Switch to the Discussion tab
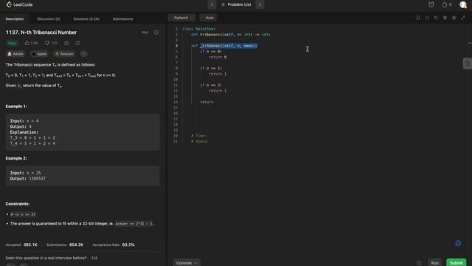Image resolution: width=472 pixels, height=266 pixels. tap(49, 19)
